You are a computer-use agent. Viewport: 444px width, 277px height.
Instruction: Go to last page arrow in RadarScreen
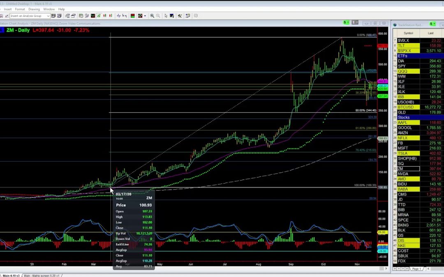click(407, 268)
